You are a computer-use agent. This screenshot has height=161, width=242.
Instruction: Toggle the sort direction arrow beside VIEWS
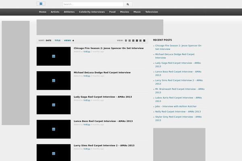pos(73,41)
